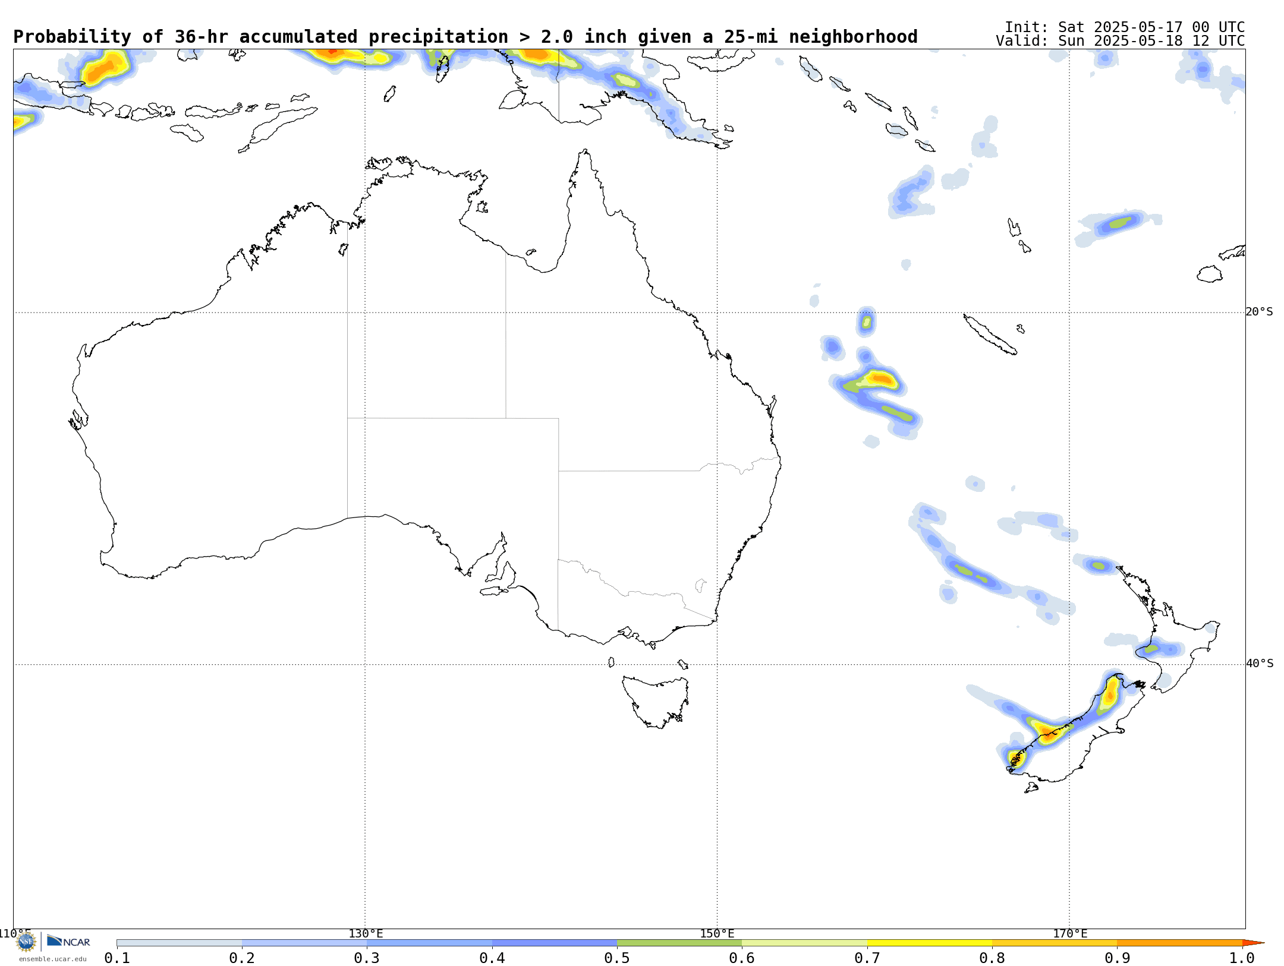
Task: Click the '0.2' colorbar tick label
Action: 242,958
